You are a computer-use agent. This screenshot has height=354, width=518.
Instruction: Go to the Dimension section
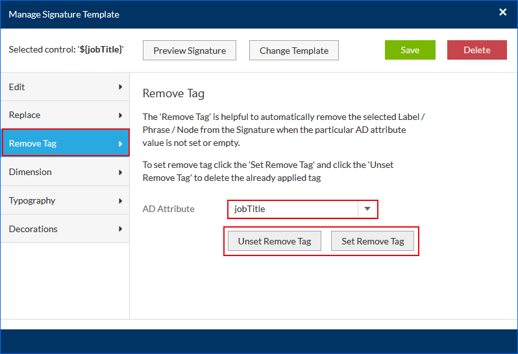coord(58,172)
